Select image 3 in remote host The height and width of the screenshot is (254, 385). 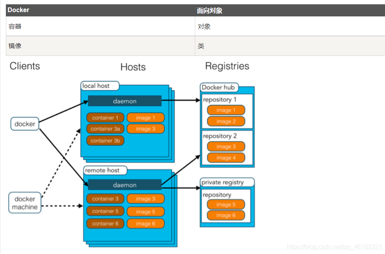coord(146,199)
